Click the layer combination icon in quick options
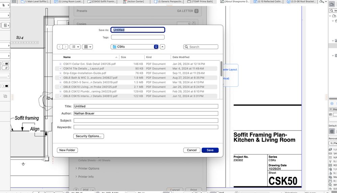 330,149
